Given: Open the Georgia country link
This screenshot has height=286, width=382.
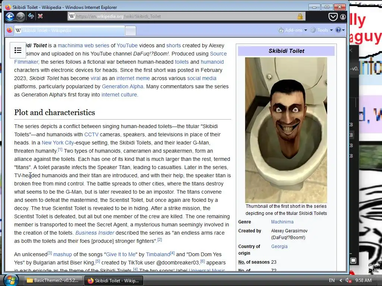Looking at the screenshot, I should point(279,247).
